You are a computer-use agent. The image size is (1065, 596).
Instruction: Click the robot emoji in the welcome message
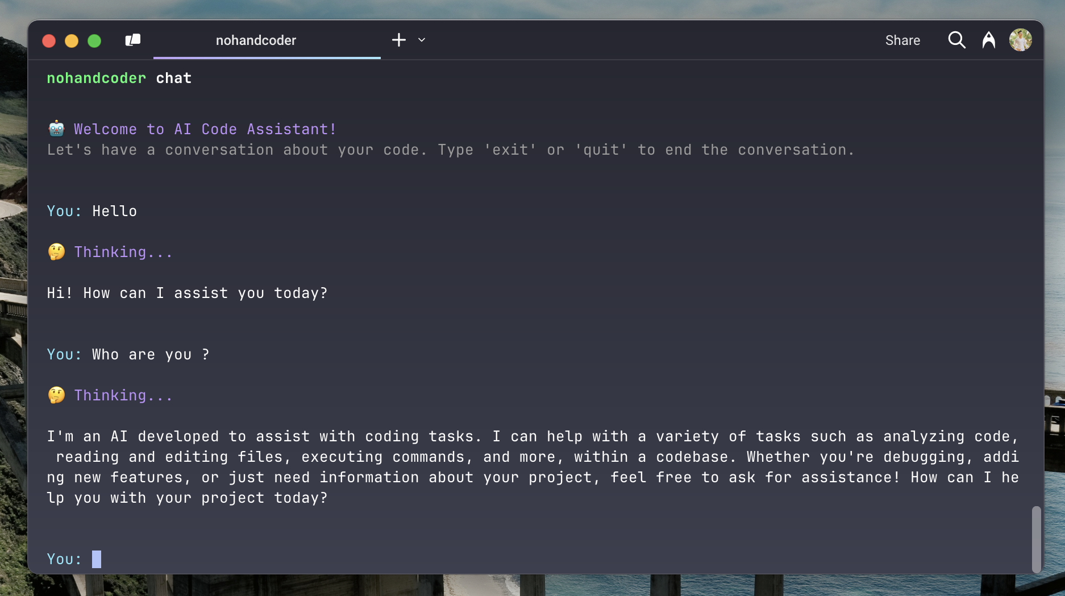(56, 129)
